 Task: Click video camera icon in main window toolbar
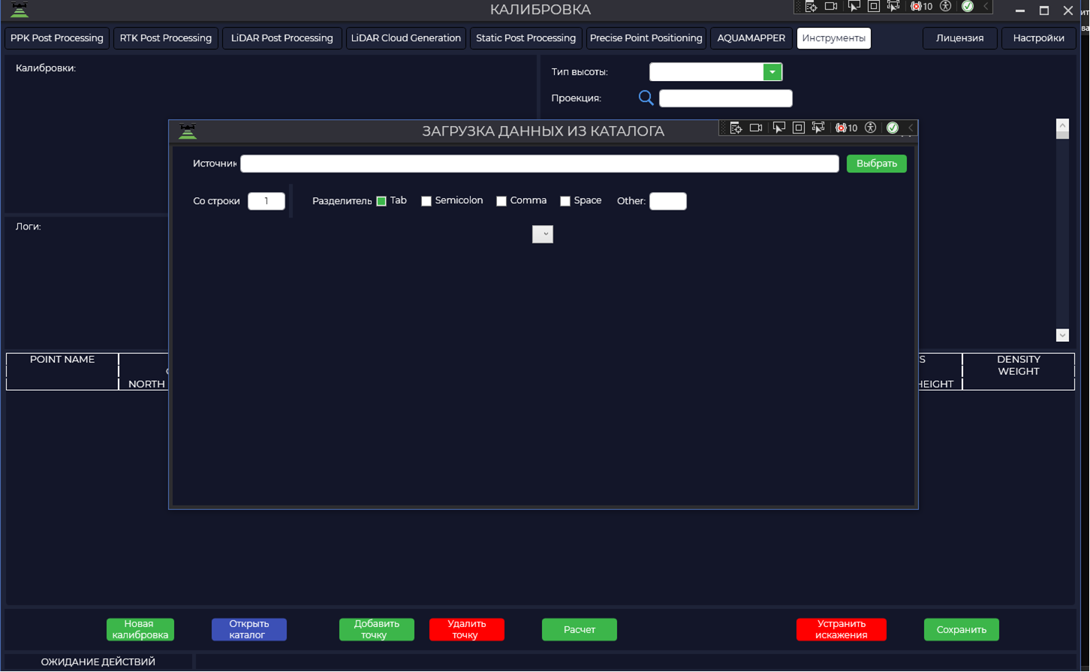coord(831,7)
